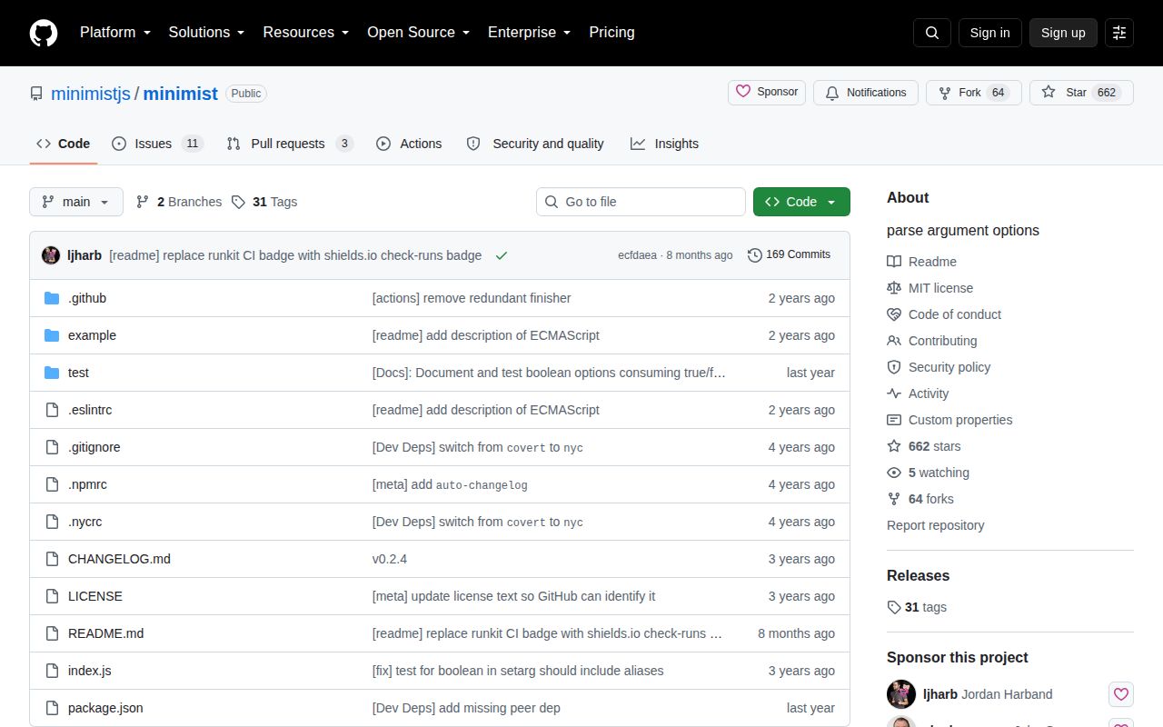Click the search magnifier icon in the header

click(932, 33)
